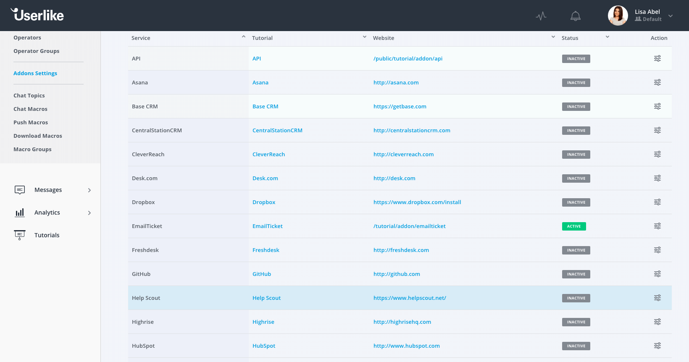Screen dimensions: 689x362
Task: Expand the Analytics menu chevron
Action: (89, 213)
